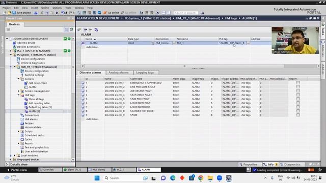Image resolution: width=326 pixels, height=183 pixels.
Task: Collapse the Screens folder
Action: click(x=18, y=79)
